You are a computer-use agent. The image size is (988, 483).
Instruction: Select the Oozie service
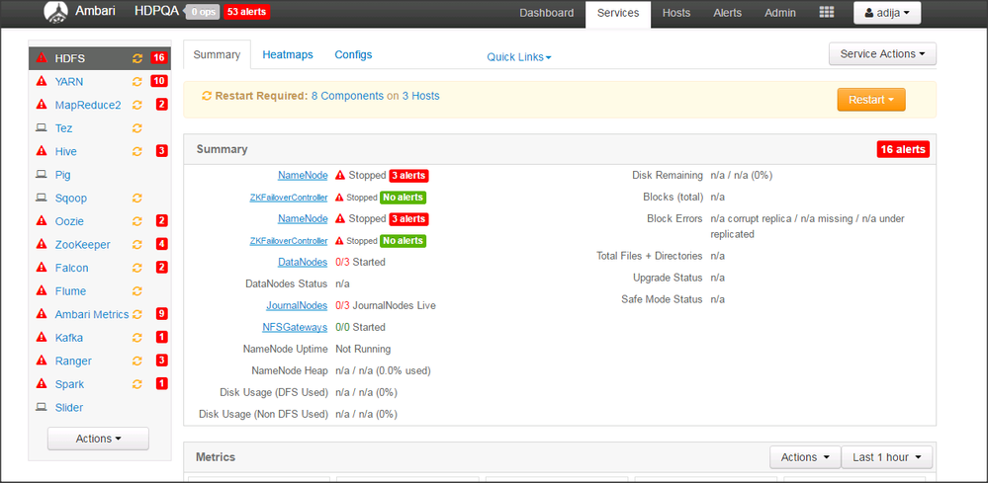69,221
